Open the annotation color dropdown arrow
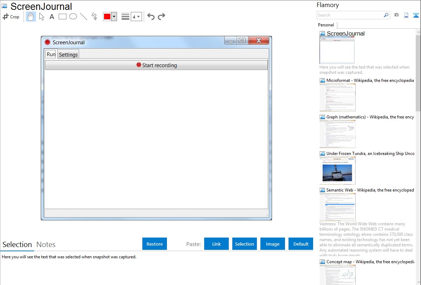Image resolution: width=421 pixels, height=285 pixels. (x=114, y=17)
